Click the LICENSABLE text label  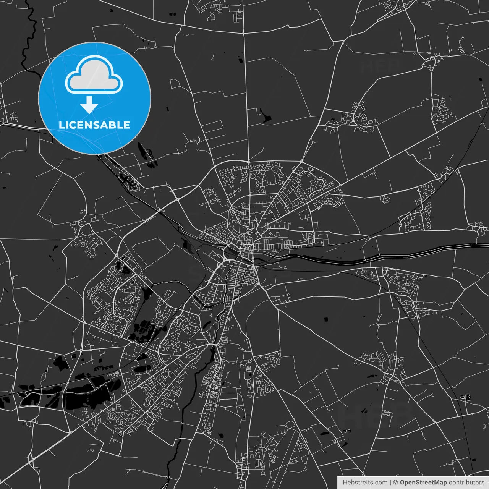pyautogui.click(x=94, y=124)
